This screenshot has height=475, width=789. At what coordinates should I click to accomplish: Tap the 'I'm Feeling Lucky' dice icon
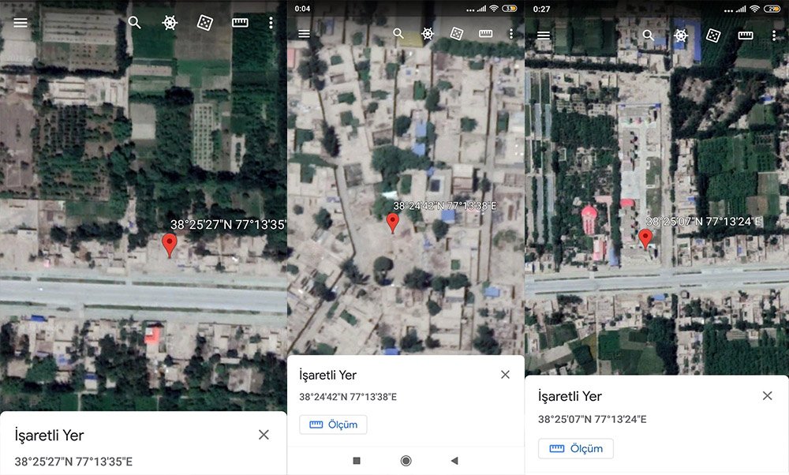[x=204, y=22]
